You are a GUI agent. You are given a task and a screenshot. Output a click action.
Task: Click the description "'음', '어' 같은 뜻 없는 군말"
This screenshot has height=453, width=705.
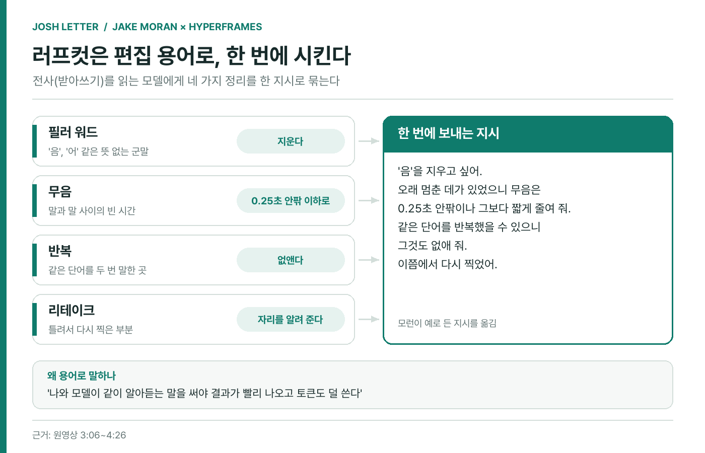tap(98, 152)
